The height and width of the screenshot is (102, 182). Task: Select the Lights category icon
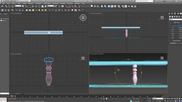click(x=175, y=17)
